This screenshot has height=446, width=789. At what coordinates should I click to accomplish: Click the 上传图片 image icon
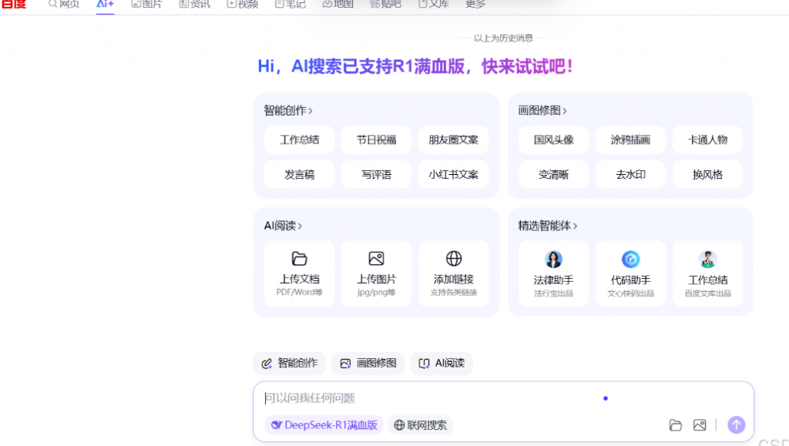coord(376,259)
